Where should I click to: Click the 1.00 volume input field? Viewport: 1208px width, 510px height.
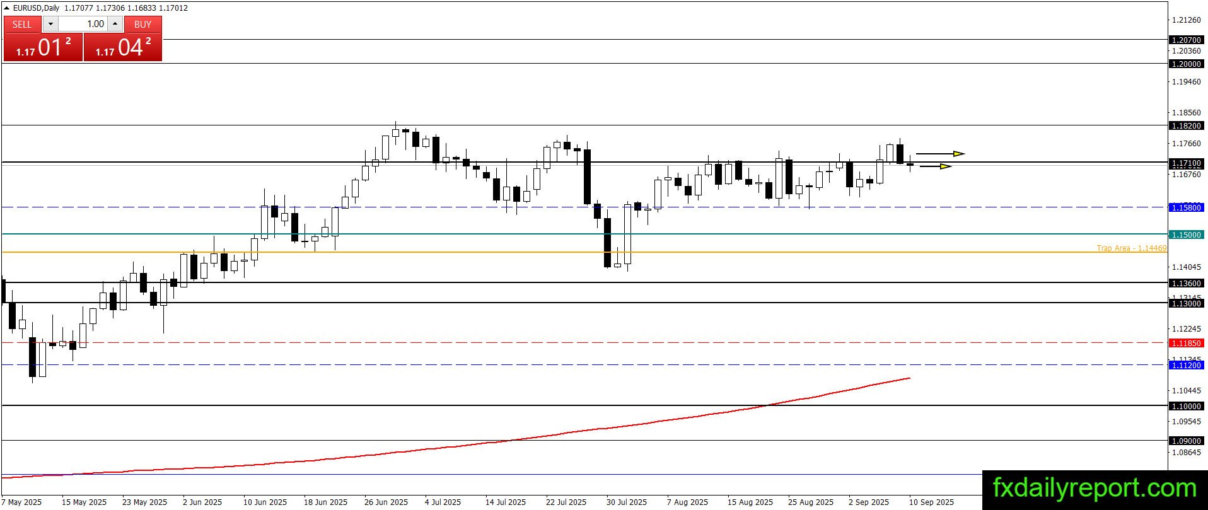83,24
